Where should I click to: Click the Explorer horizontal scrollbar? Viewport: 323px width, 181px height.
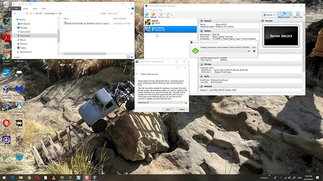point(85,54)
